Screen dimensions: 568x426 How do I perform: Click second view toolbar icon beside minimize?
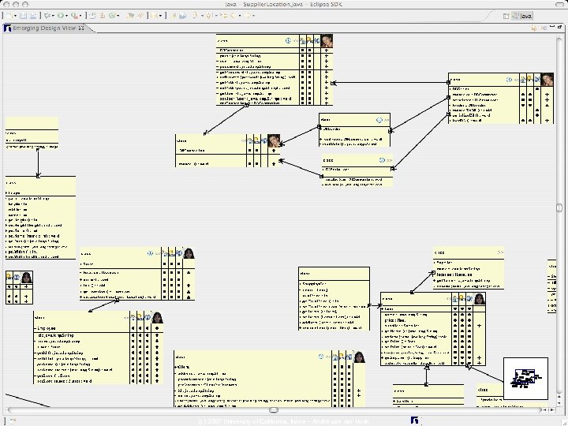click(544, 28)
